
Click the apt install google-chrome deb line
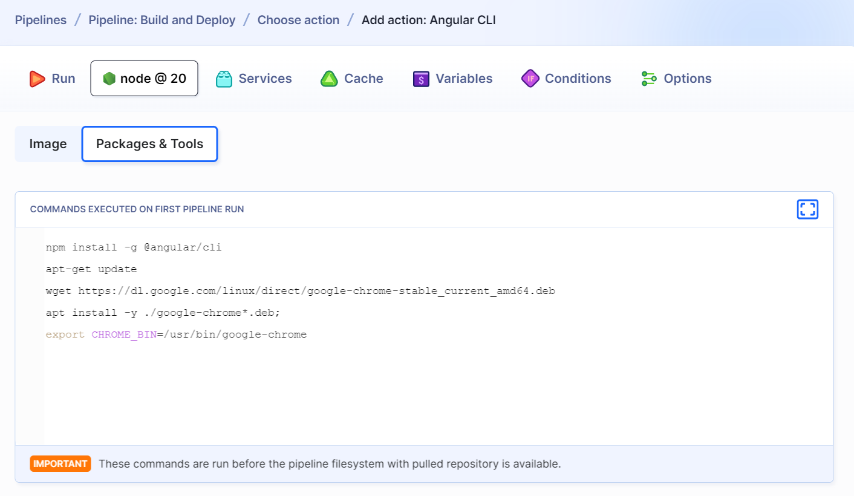(163, 313)
